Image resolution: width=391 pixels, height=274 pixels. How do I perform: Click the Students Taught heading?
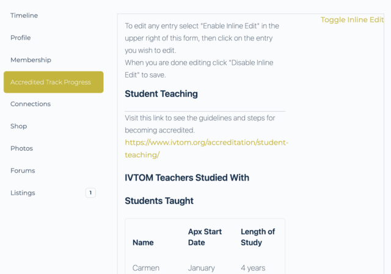tap(159, 200)
